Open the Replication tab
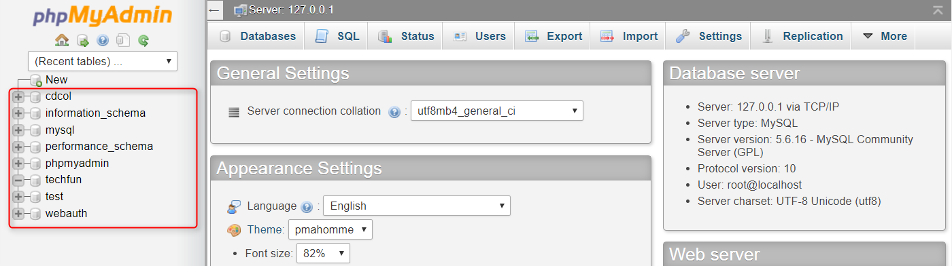Viewport: 952px width, 266px height. click(x=801, y=37)
